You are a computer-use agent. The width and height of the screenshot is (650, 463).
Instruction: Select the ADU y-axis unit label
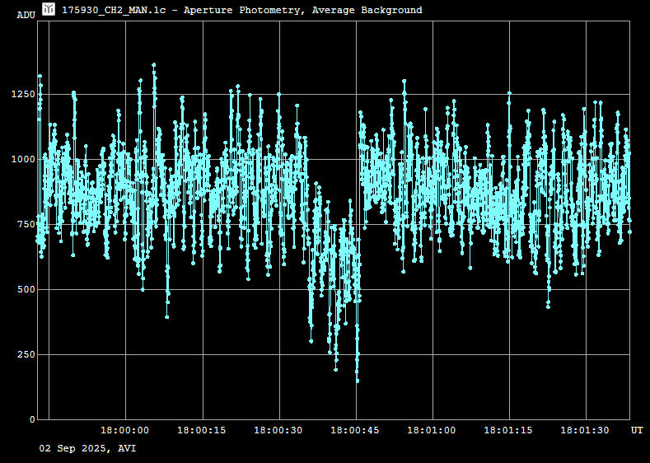26,15
